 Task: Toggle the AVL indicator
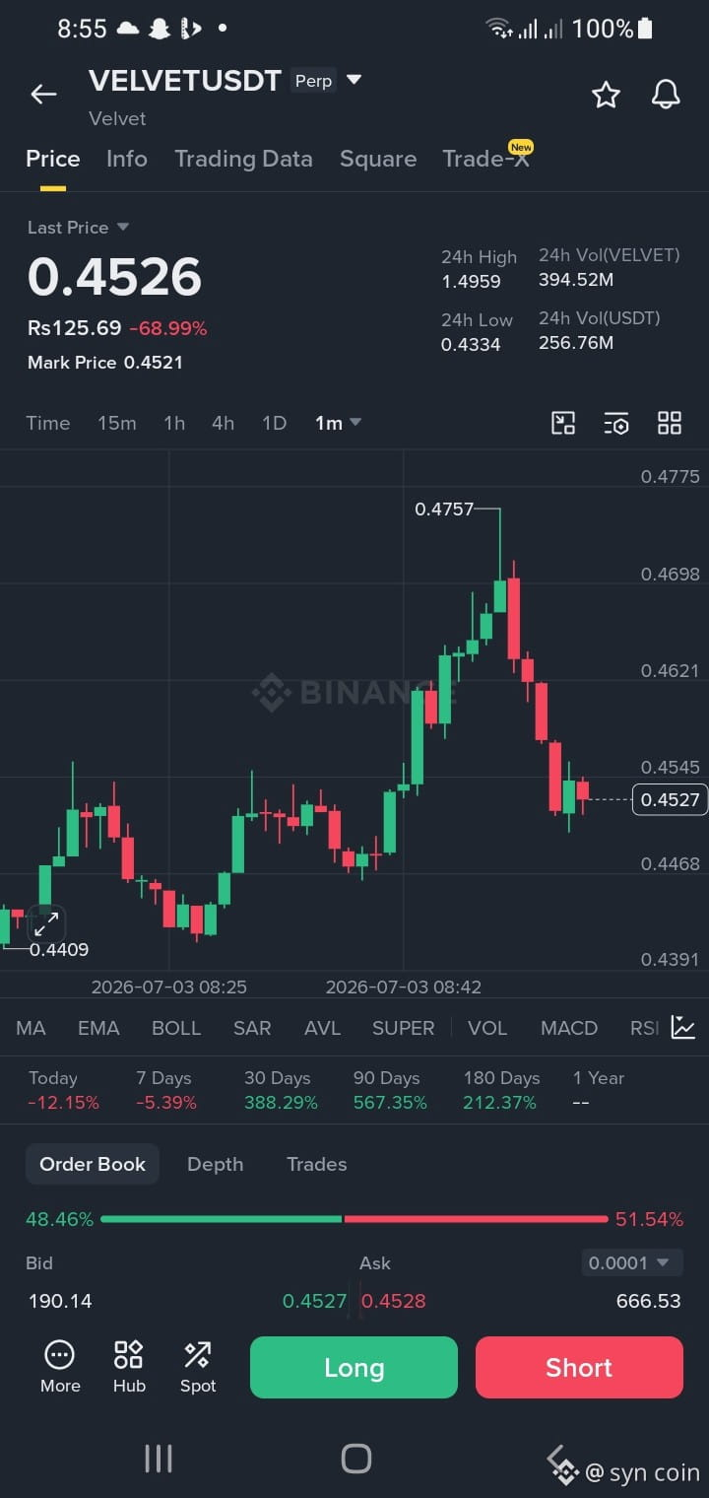point(322,1028)
